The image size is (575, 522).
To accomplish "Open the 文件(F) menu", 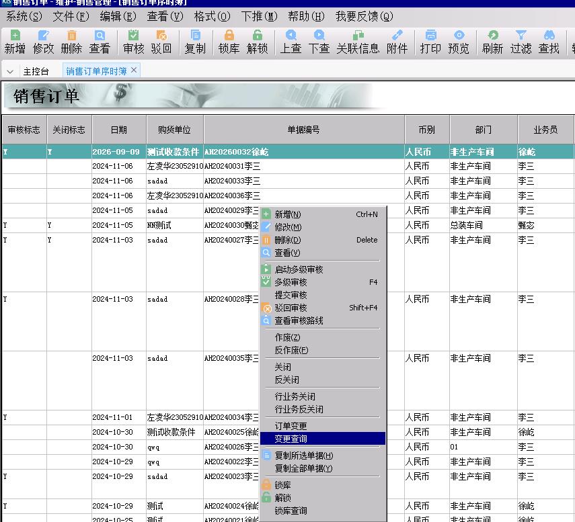I will (x=71, y=17).
